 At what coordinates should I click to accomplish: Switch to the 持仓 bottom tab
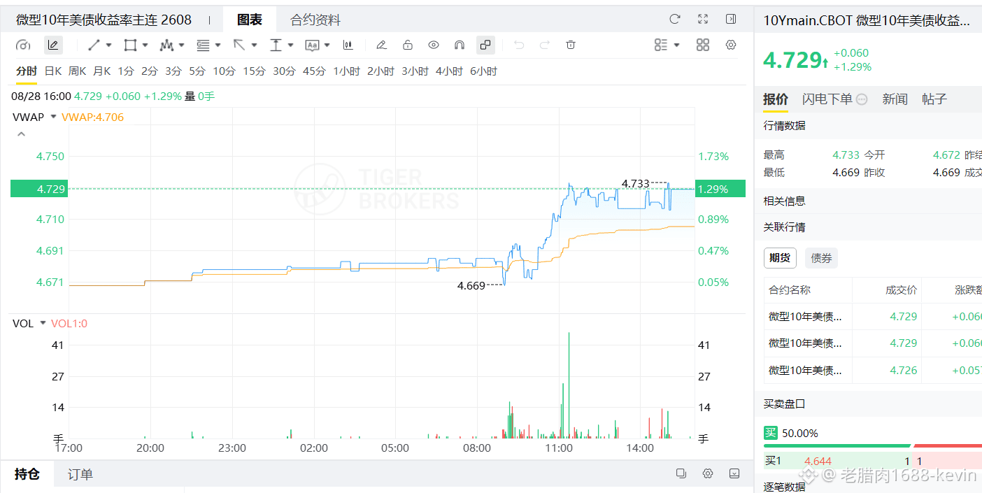(x=27, y=475)
